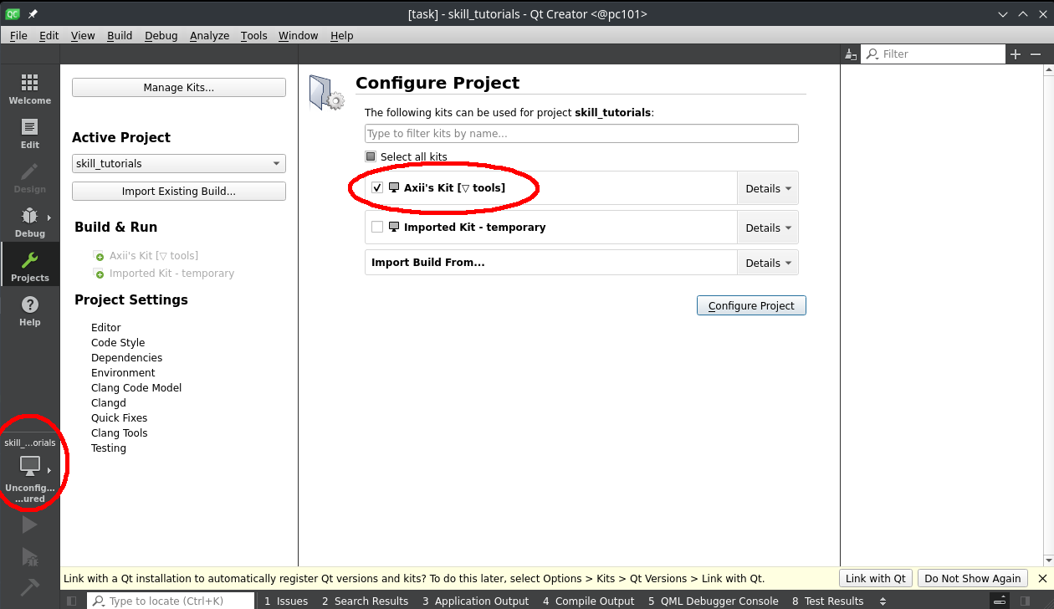The width and height of the screenshot is (1054, 609).
Task: Click the plus icon next to Filter
Action: tap(1016, 54)
